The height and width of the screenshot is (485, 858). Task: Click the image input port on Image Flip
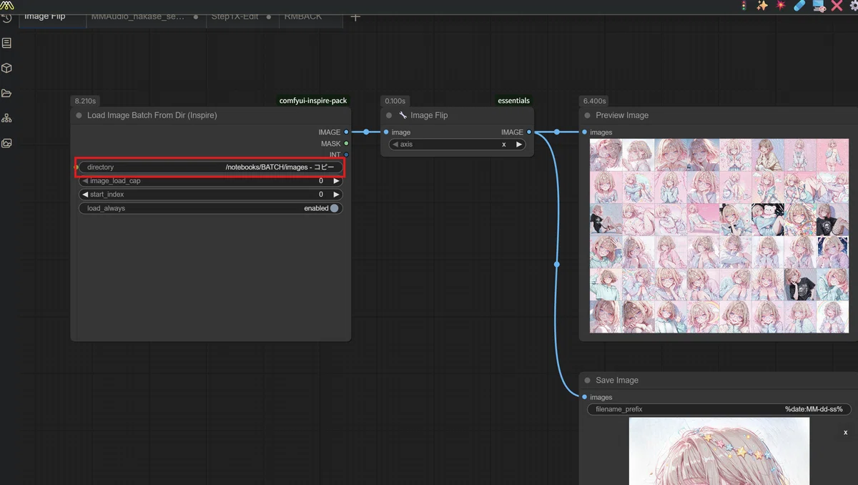[x=386, y=132]
